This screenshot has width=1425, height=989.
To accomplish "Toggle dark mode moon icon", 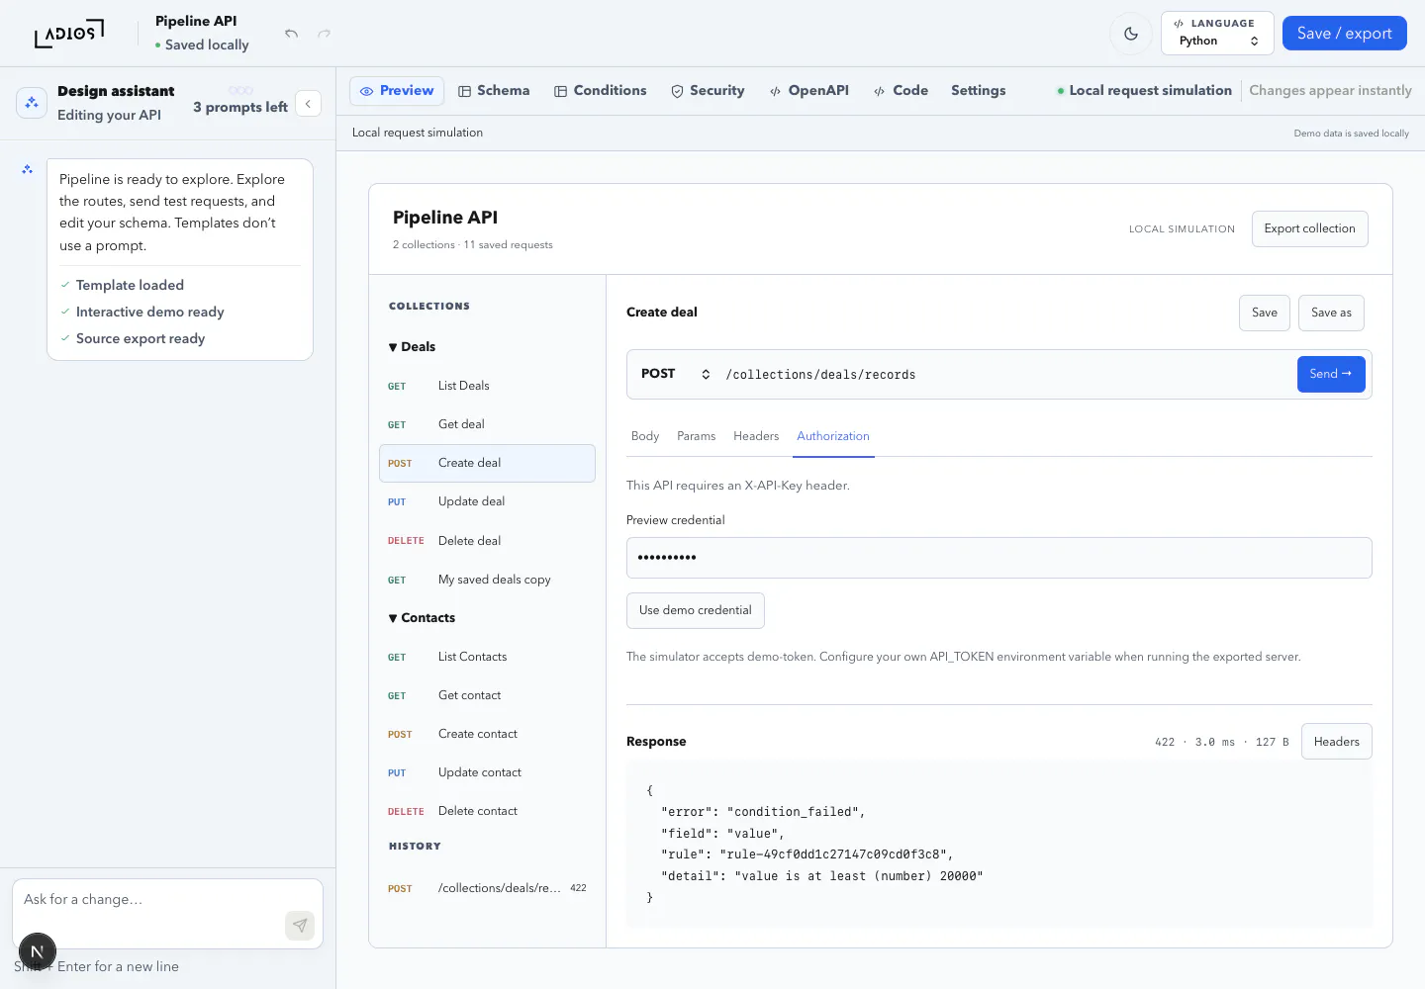I will tap(1131, 34).
